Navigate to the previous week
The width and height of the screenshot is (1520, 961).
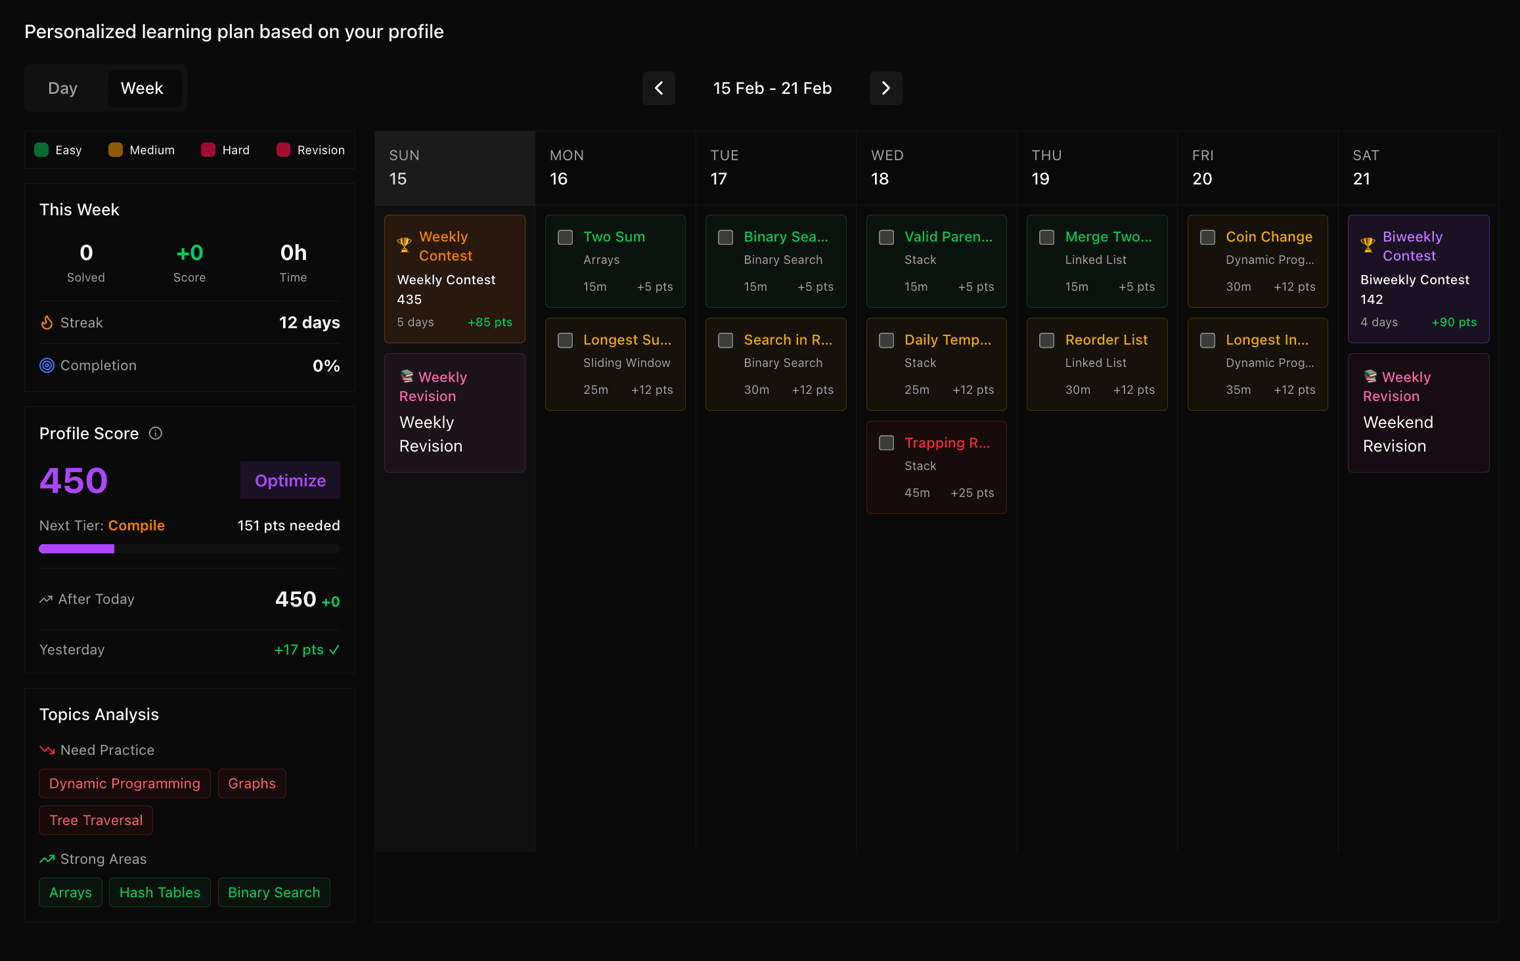pyautogui.click(x=659, y=88)
